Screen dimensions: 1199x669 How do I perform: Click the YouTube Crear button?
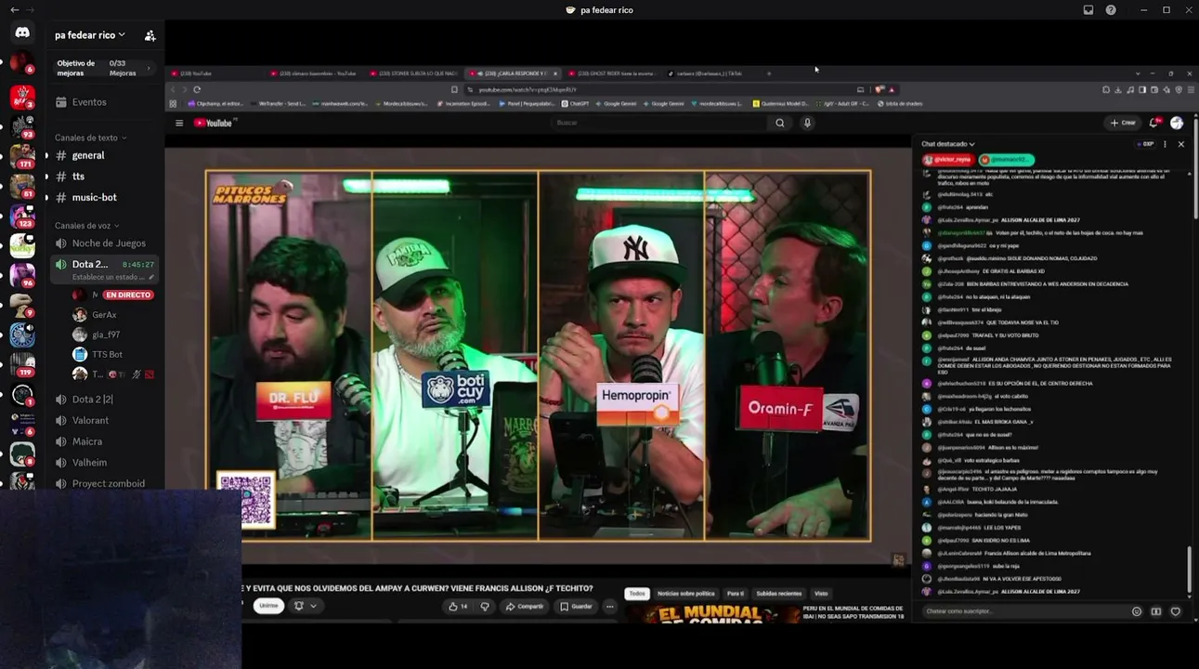1124,123
